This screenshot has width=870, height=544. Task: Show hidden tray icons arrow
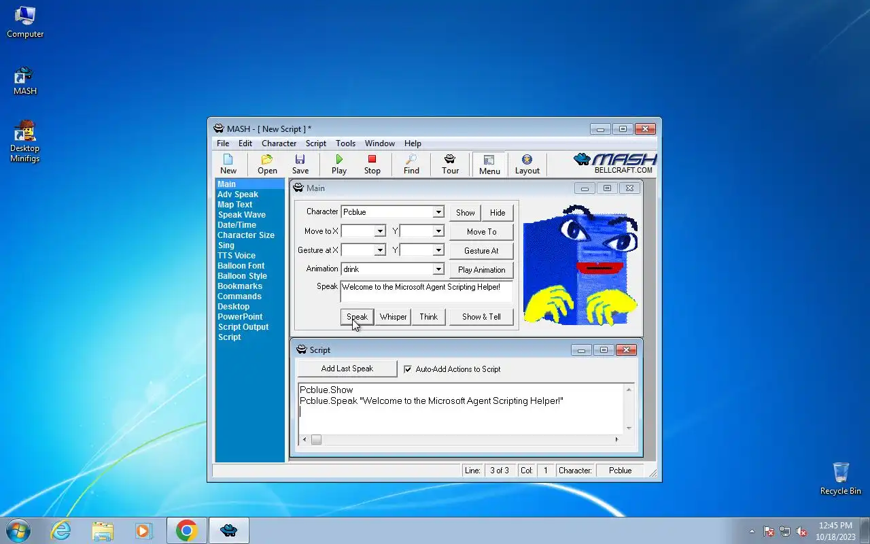pos(752,531)
